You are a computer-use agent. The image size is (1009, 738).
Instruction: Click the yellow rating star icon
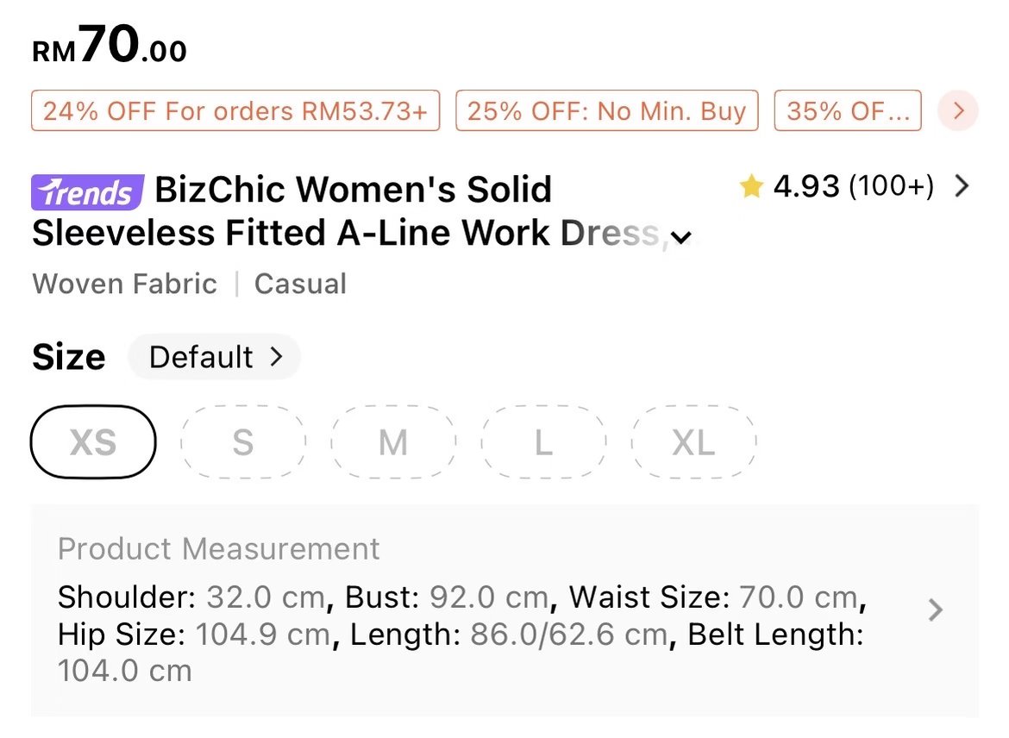pyautogui.click(x=751, y=187)
